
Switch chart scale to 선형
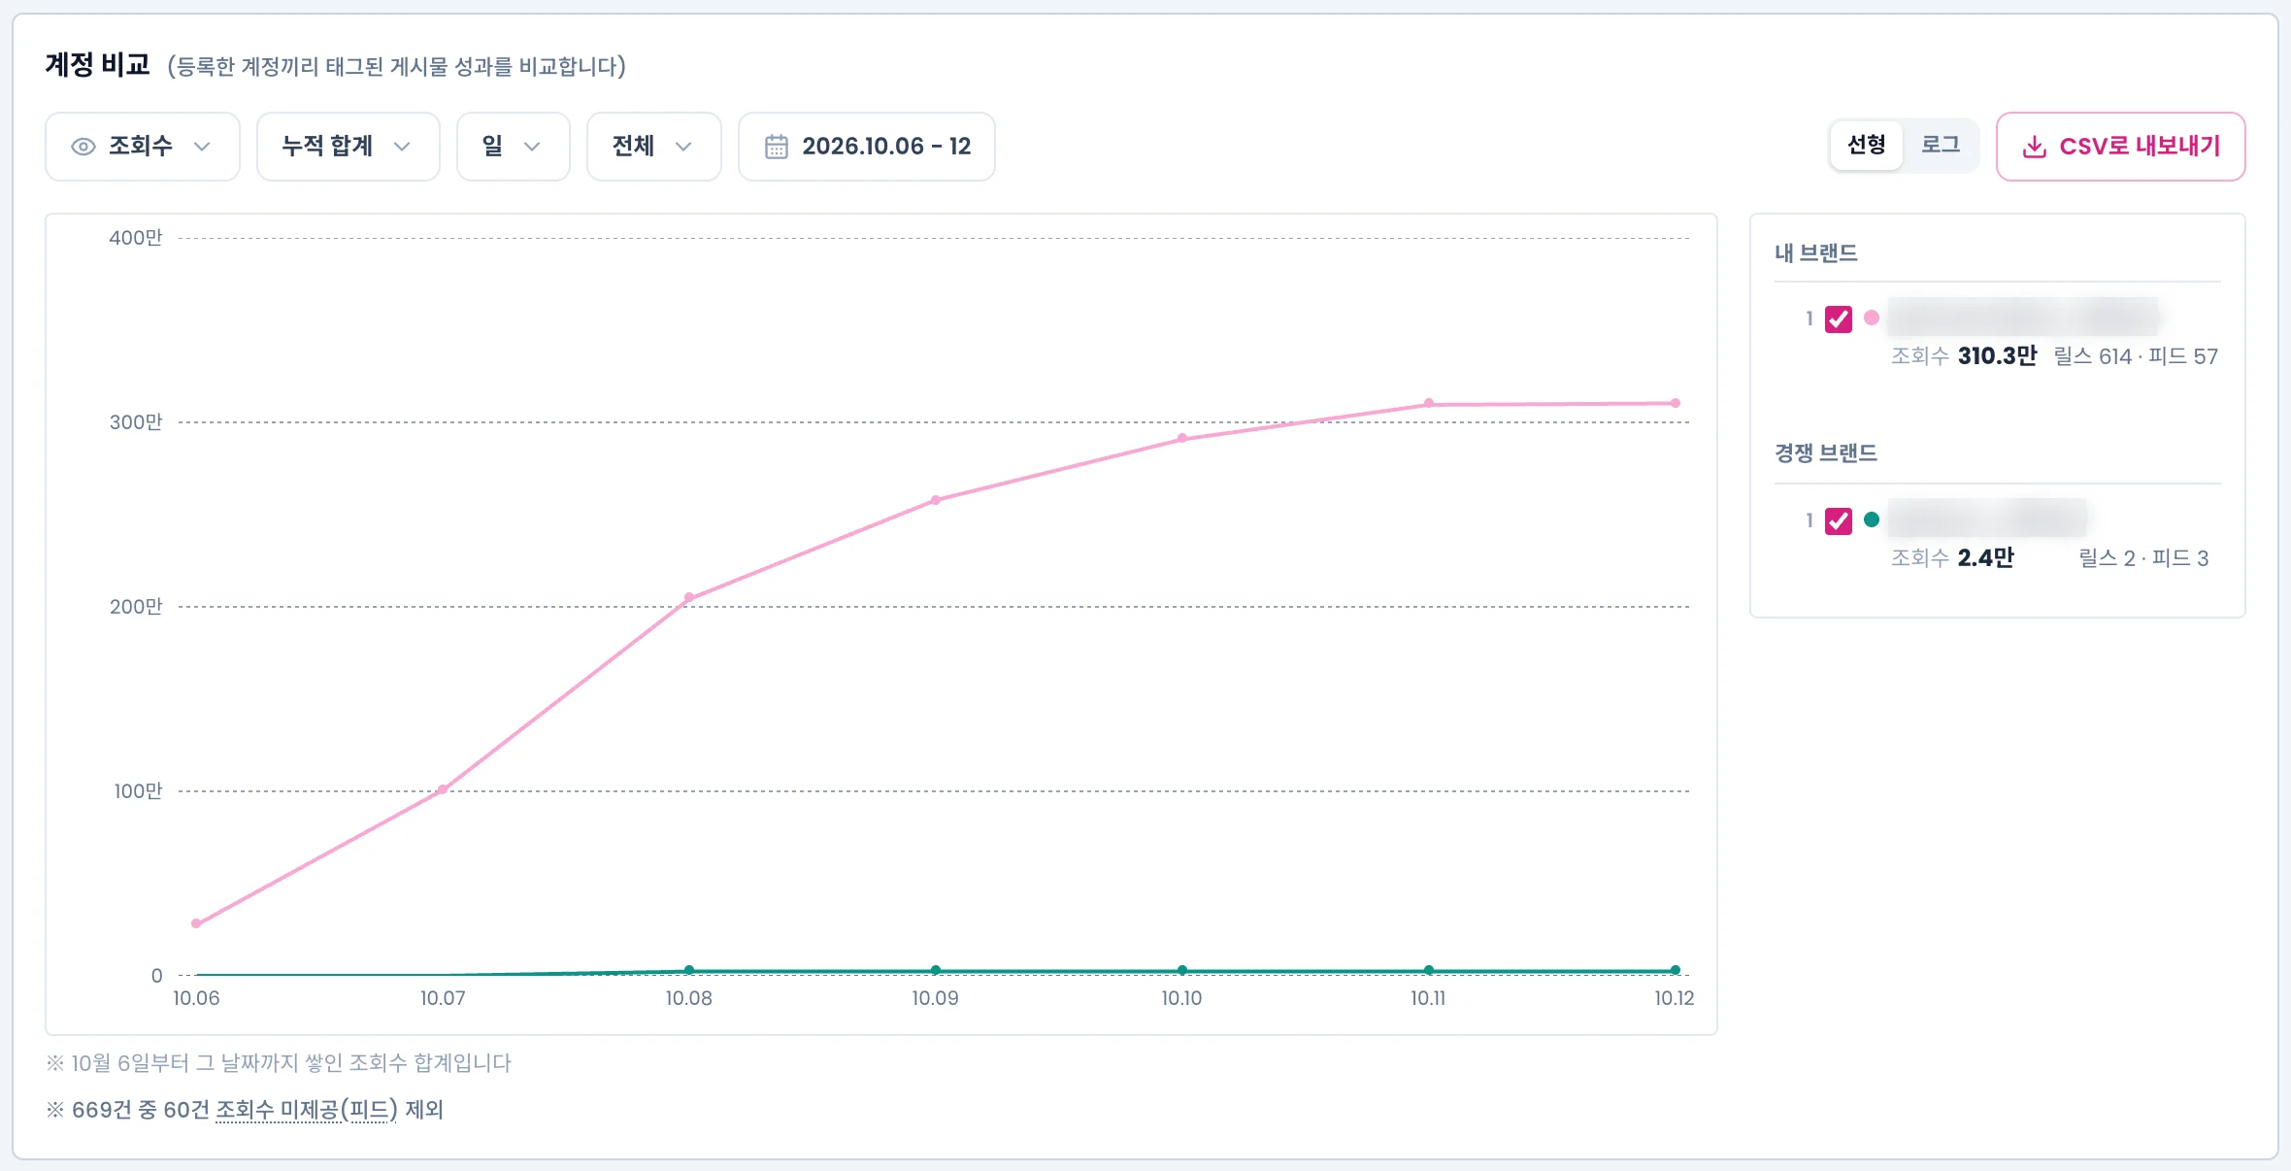tap(1866, 146)
